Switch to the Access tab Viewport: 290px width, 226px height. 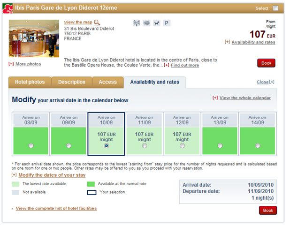point(107,82)
